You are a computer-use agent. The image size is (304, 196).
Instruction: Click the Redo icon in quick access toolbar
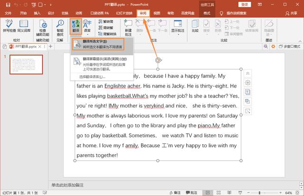[25, 5]
